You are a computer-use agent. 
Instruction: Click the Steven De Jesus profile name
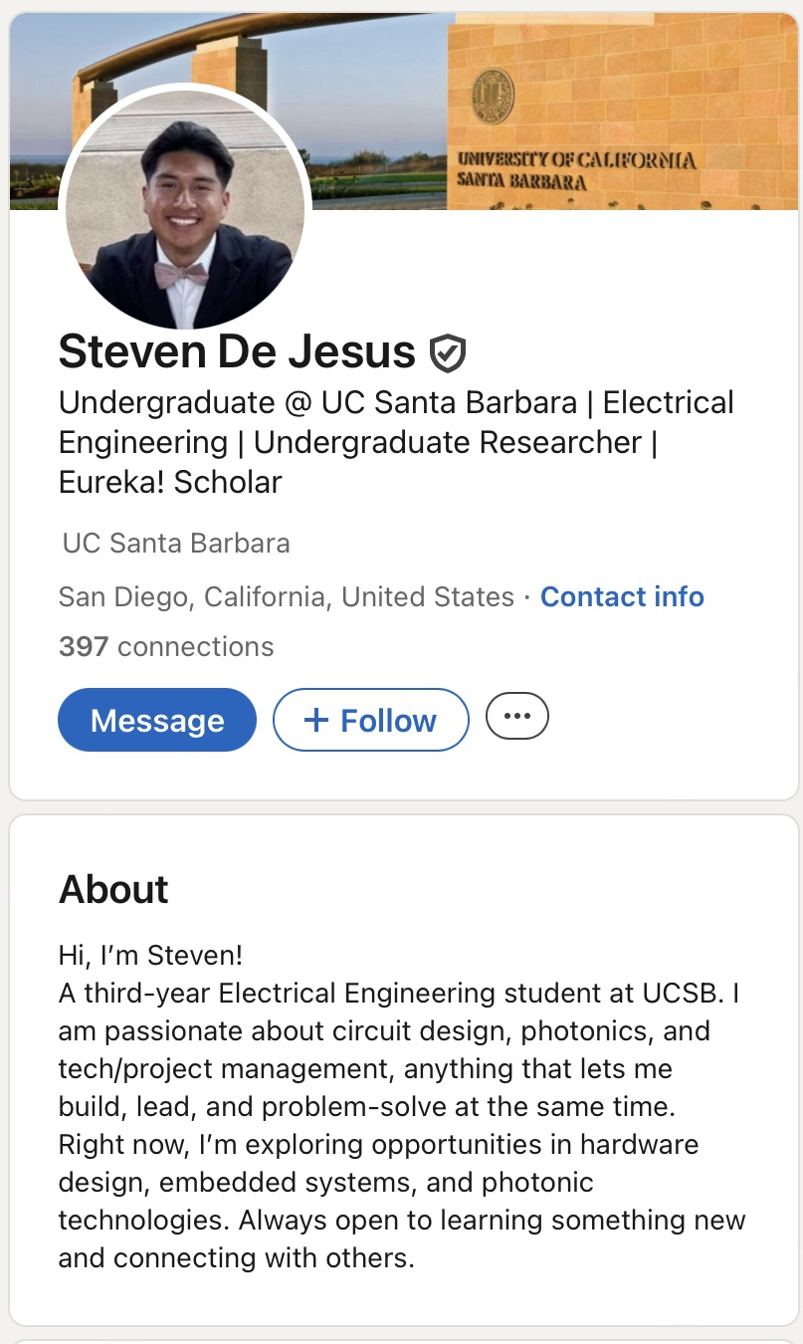click(x=237, y=351)
